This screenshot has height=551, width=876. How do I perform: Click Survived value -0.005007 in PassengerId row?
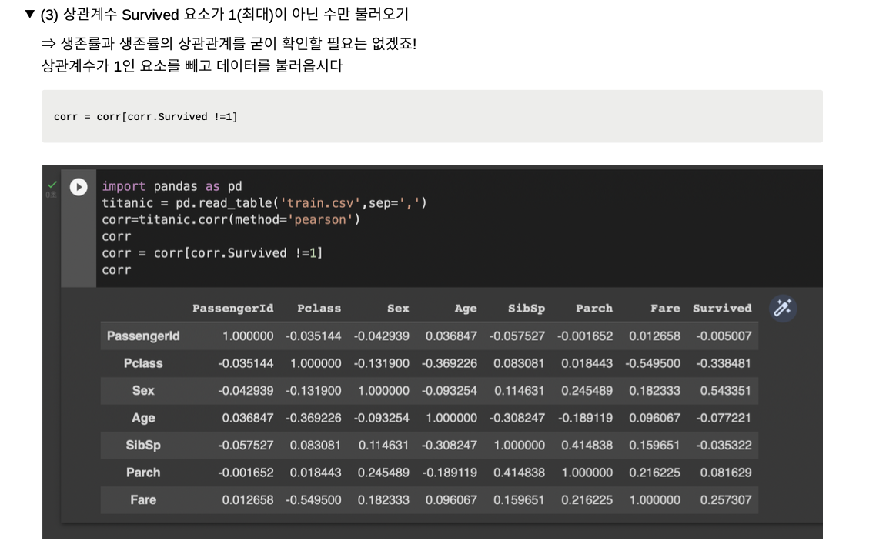[x=724, y=336]
